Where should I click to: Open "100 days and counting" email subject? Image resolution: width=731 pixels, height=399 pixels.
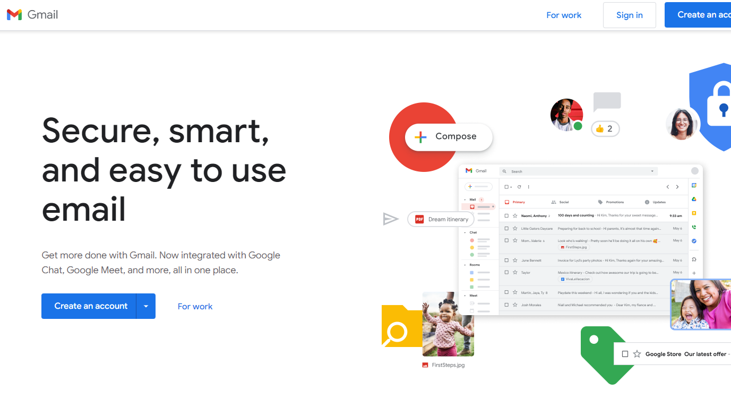(576, 216)
